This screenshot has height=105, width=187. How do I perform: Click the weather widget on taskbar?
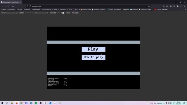tap(155, 103)
